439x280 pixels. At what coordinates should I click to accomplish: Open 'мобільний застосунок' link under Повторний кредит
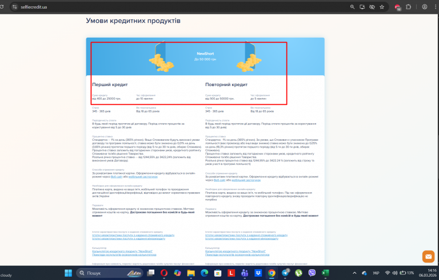coord(246,180)
